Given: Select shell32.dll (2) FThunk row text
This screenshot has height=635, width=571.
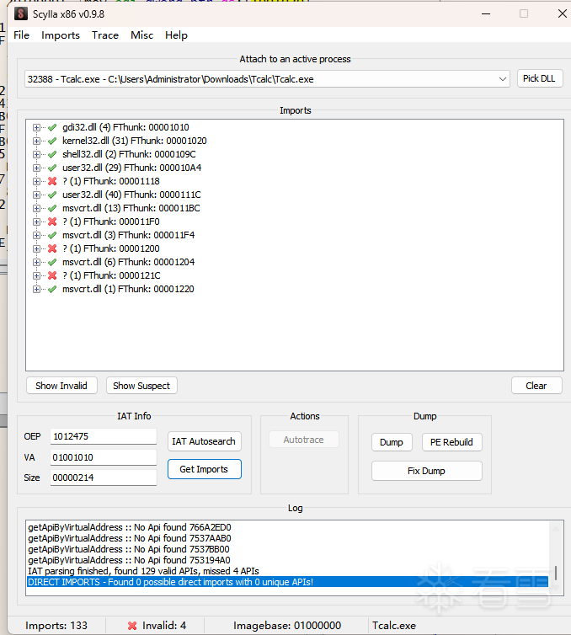Looking at the screenshot, I should pyautogui.click(x=129, y=154).
